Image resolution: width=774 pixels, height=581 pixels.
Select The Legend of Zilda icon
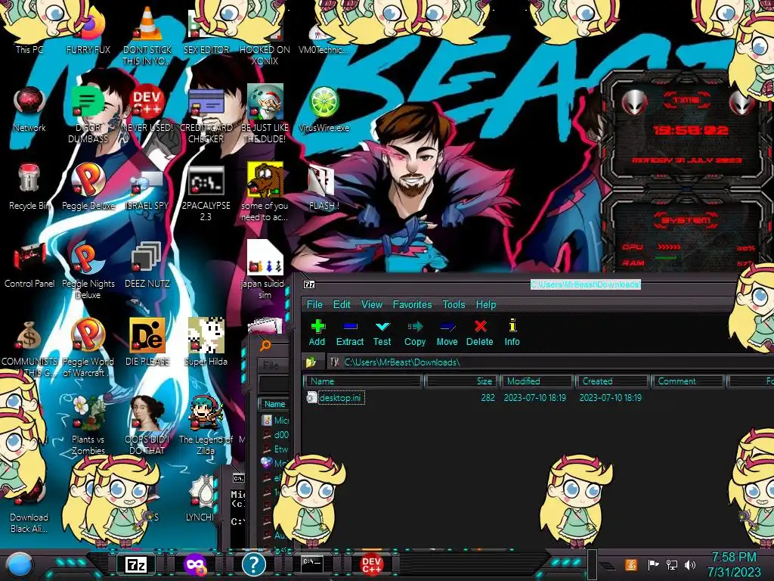point(206,426)
